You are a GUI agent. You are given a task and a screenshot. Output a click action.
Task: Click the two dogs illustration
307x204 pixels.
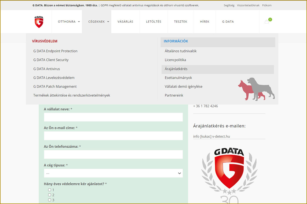[x=256, y=89]
